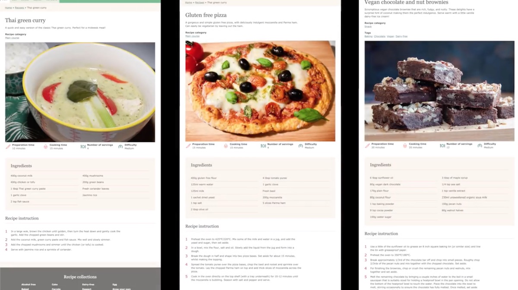Click the Thai green curry photo
The width and height of the screenshot is (518, 290).
[x=80, y=92]
